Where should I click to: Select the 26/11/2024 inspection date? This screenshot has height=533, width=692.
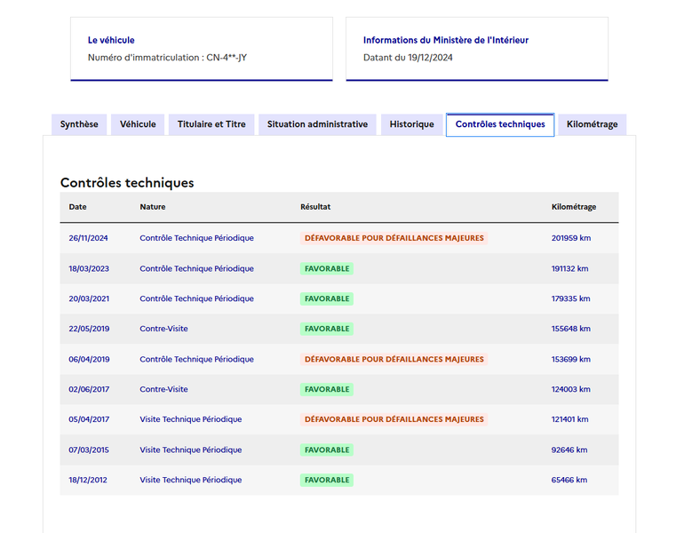(88, 238)
